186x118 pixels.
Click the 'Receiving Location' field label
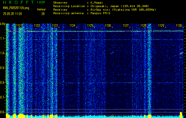click(69, 6)
